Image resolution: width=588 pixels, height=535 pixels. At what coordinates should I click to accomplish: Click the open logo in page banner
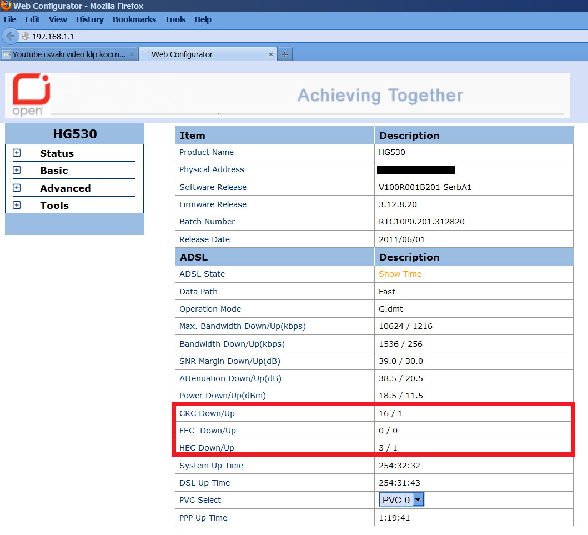tap(31, 95)
